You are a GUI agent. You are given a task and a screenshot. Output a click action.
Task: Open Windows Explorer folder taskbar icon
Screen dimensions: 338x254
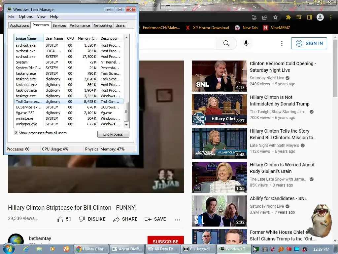(x=39, y=249)
